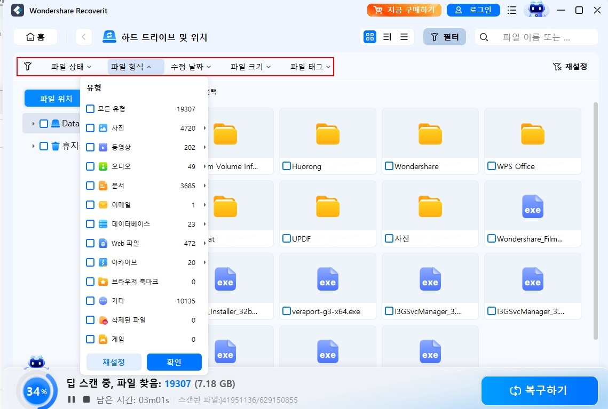Click the 이메일 email type icon
The height and width of the screenshot is (409, 608).
(102, 205)
